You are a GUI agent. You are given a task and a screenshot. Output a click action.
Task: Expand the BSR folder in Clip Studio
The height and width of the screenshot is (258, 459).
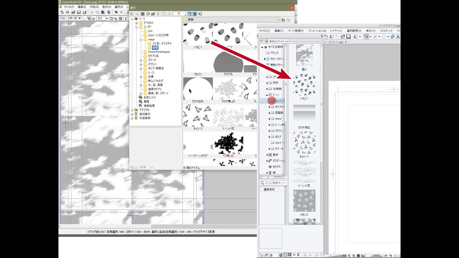point(267,83)
